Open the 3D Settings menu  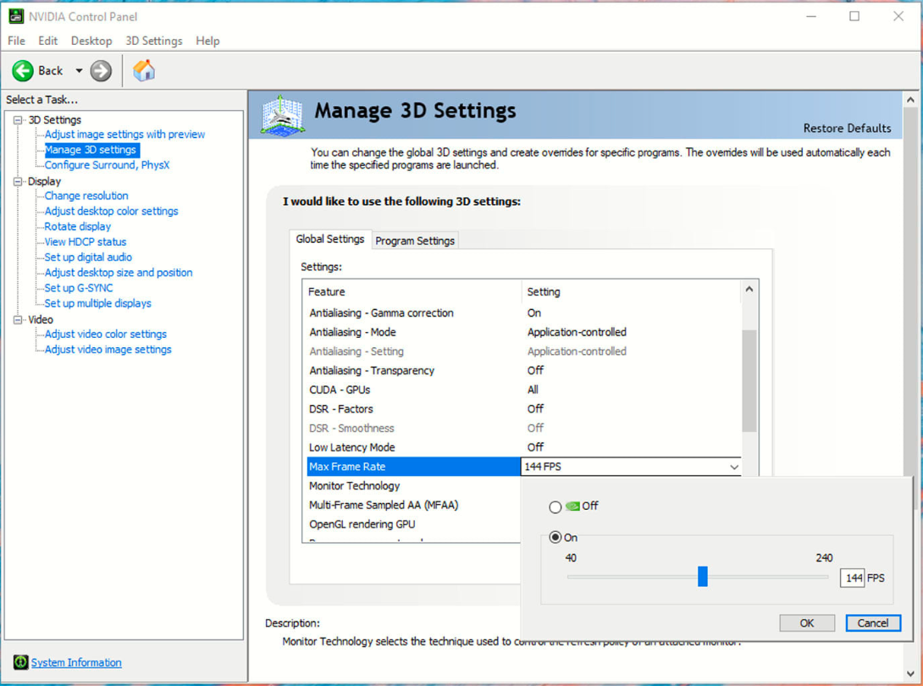click(153, 41)
